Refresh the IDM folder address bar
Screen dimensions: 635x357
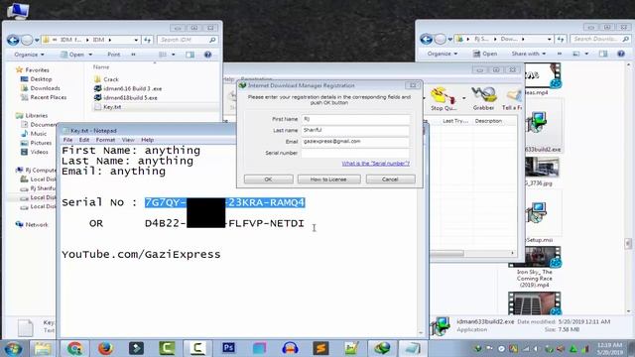point(148,40)
